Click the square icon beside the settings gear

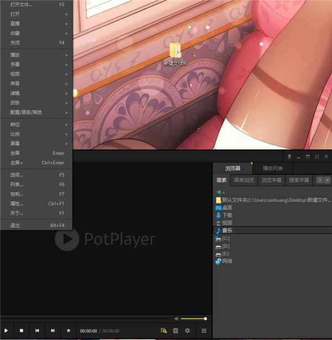pos(175,331)
